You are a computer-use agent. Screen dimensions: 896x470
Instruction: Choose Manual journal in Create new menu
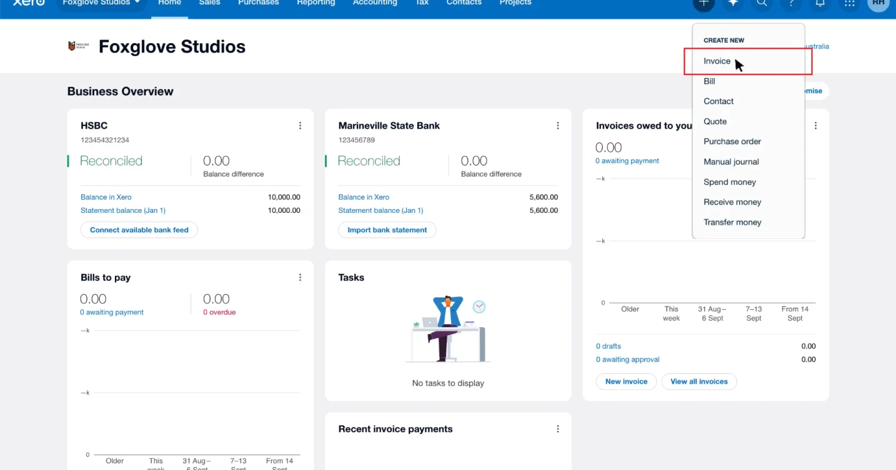[749, 162]
